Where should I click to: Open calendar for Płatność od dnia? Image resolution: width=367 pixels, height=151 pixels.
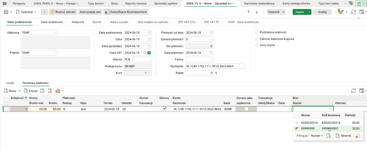point(211,33)
